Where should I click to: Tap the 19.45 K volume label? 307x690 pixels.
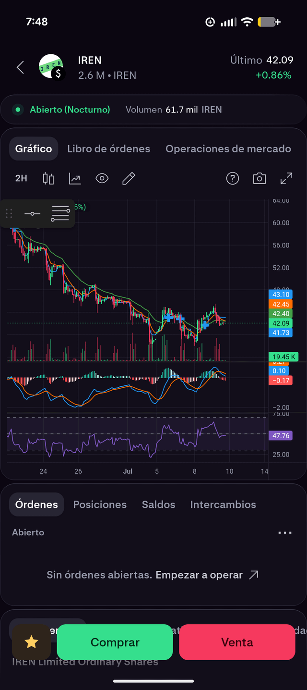point(284,357)
